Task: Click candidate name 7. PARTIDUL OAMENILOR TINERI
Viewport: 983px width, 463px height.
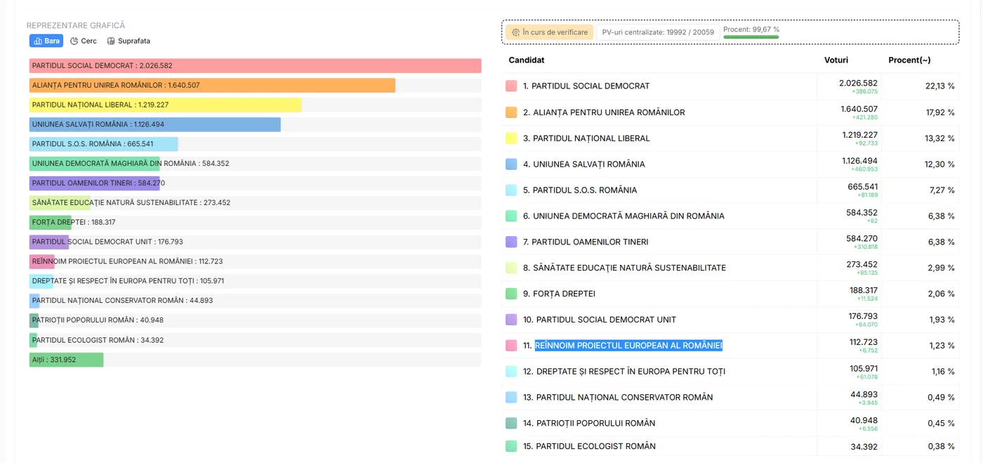Action: click(586, 242)
